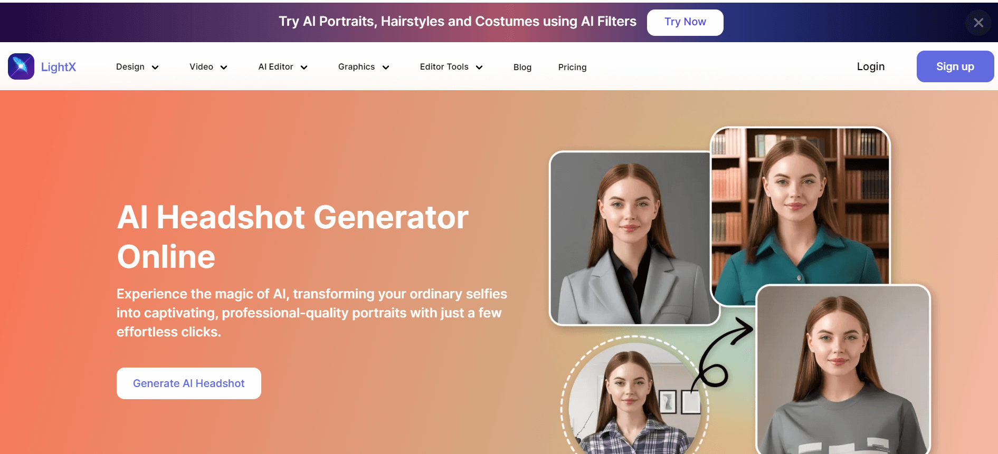
Task: Expand the AI Editor menu chevron
Action: (304, 67)
